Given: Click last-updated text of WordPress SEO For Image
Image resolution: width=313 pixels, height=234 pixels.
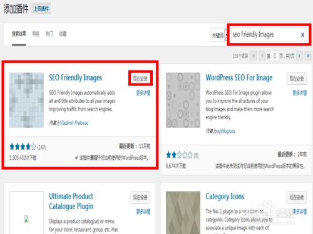Looking at the screenshot, I should click(292, 154).
